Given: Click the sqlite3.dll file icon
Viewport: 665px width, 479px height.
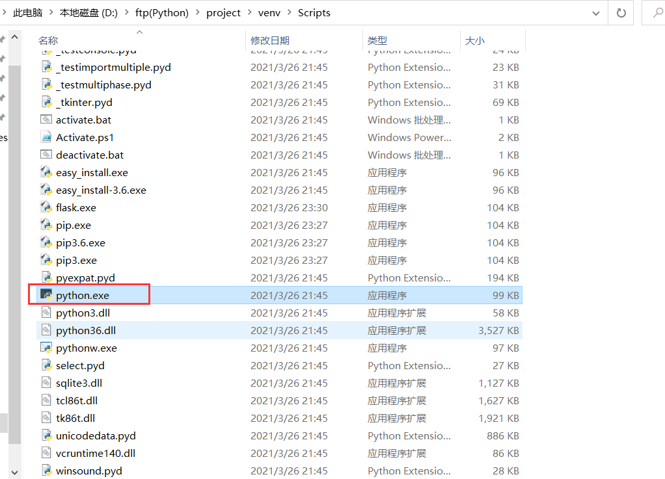Looking at the screenshot, I should coord(46,383).
